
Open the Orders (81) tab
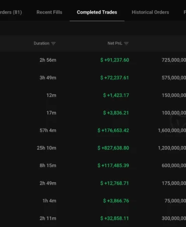11,12
